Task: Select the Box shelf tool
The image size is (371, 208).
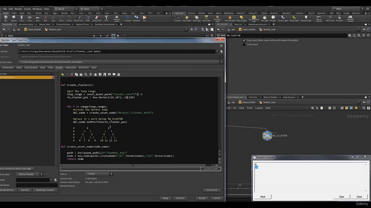Action: 6,18
